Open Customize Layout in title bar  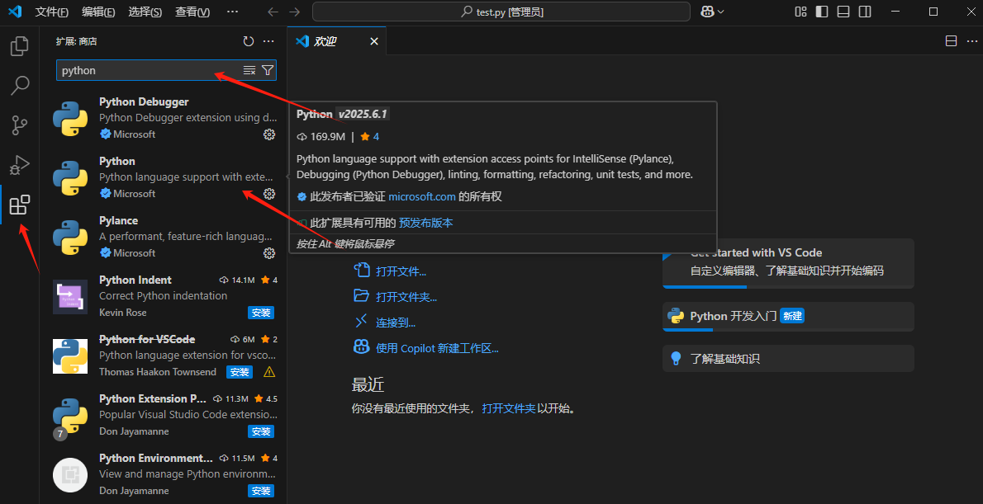(800, 12)
